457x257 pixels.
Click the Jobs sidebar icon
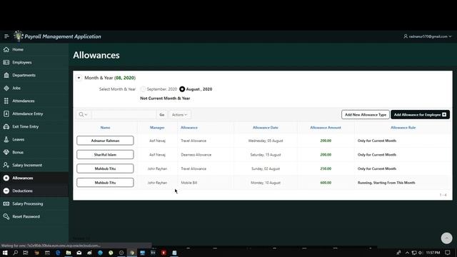6,88
